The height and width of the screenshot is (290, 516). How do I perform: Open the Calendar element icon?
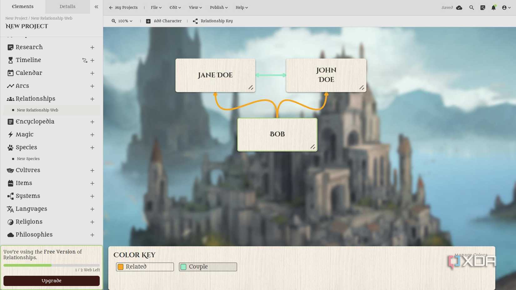coord(10,73)
